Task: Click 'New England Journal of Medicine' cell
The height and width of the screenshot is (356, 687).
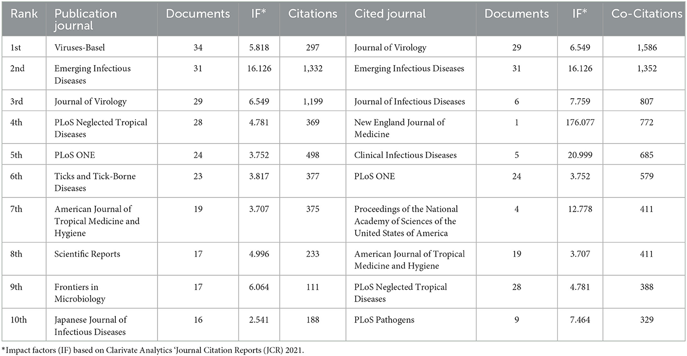Action: pos(399,128)
